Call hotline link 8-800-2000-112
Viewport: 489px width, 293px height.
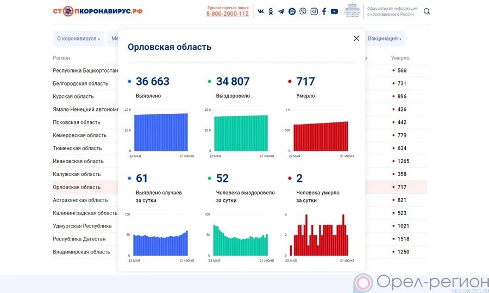click(227, 14)
